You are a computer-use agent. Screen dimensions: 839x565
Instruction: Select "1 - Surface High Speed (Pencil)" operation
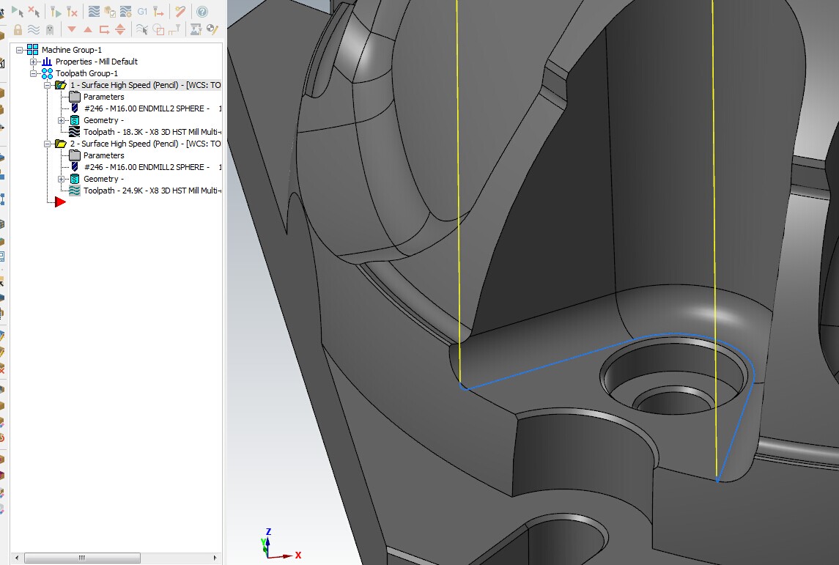145,85
